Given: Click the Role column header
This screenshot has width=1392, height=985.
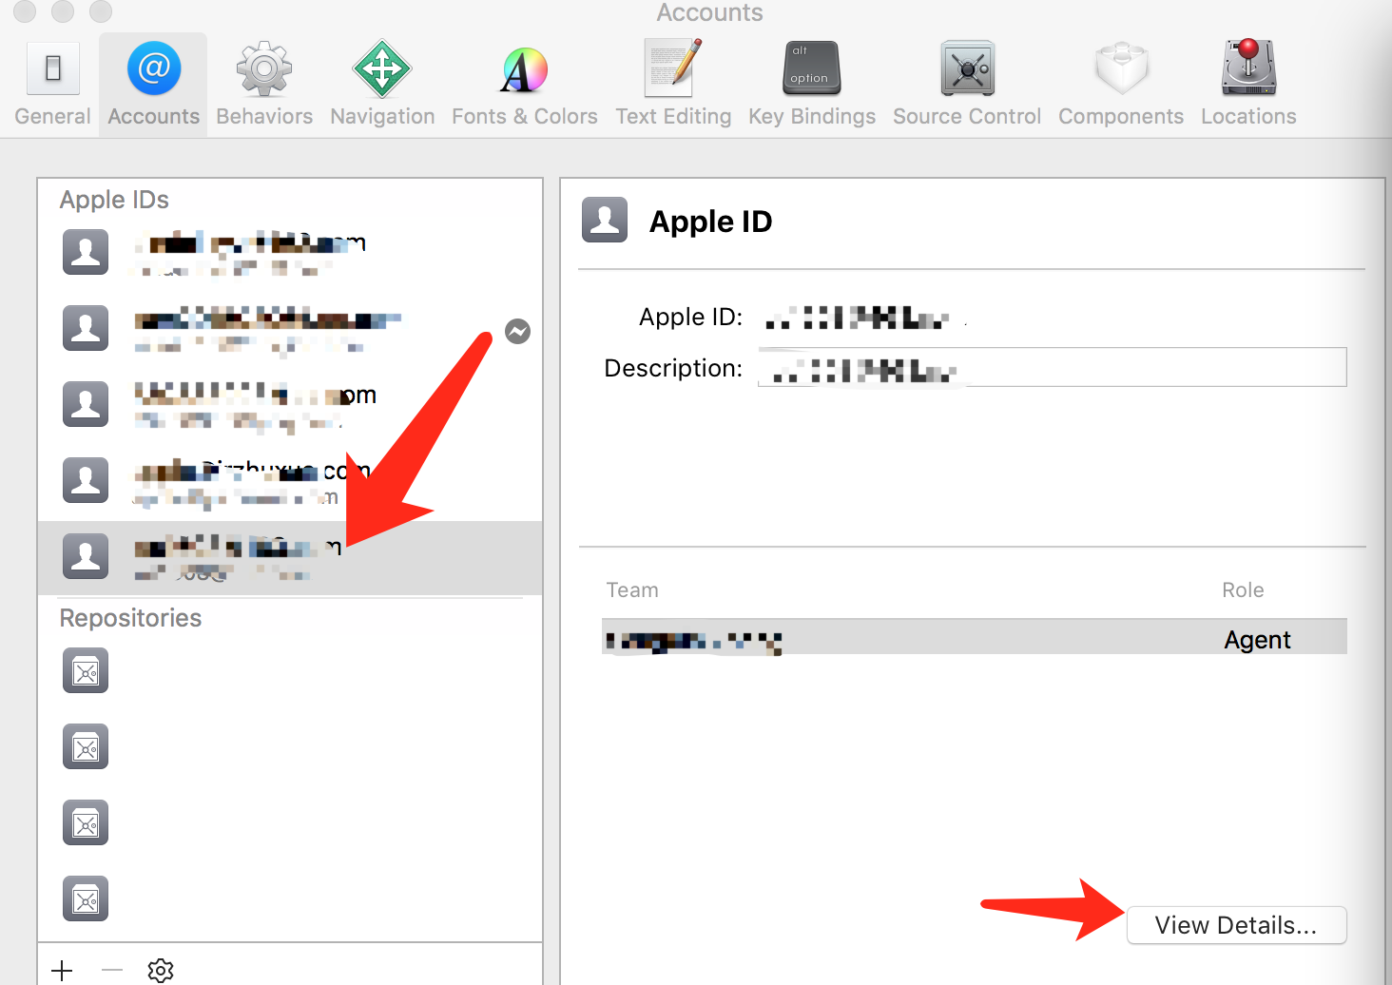Looking at the screenshot, I should click(x=1243, y=590).
